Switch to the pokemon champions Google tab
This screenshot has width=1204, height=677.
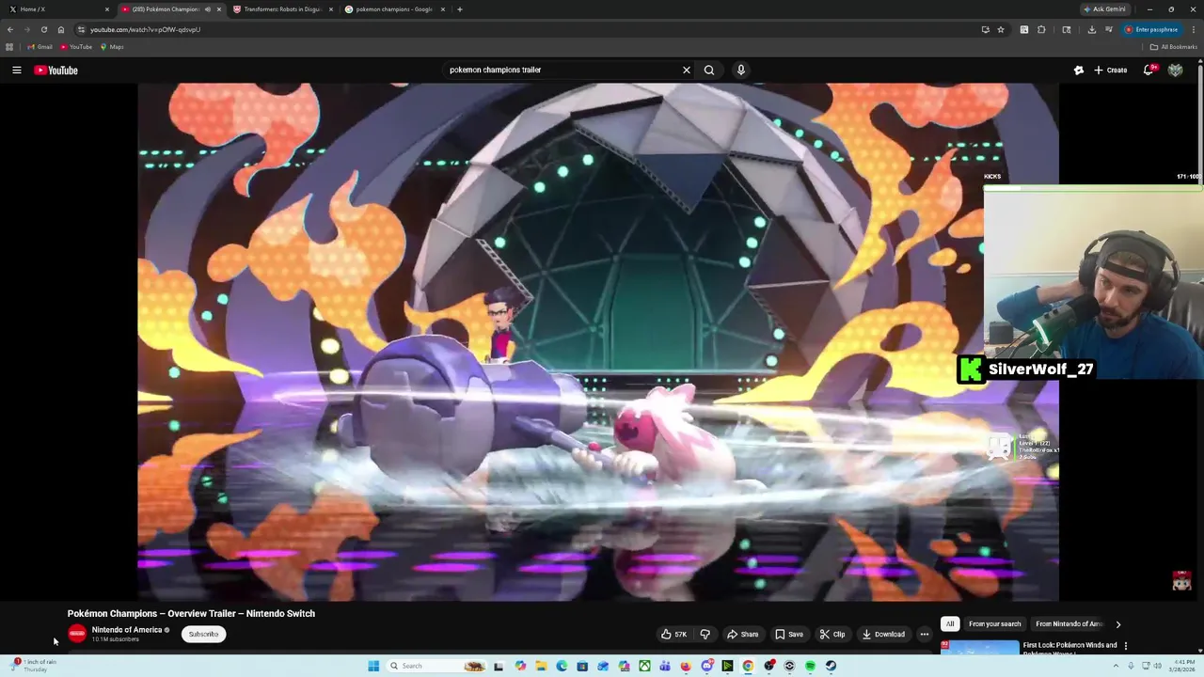click(x=393, y=9)
